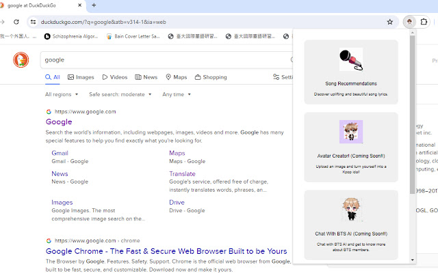This screenshot has width=438, height=273.
Task: Click the popup scrollbar down arrow
Action: 412,260
